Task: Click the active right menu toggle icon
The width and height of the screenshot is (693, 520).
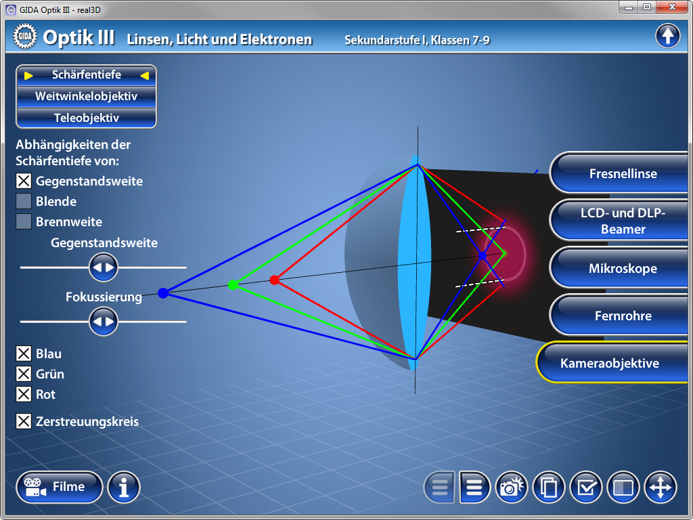Action: [474, 487]
